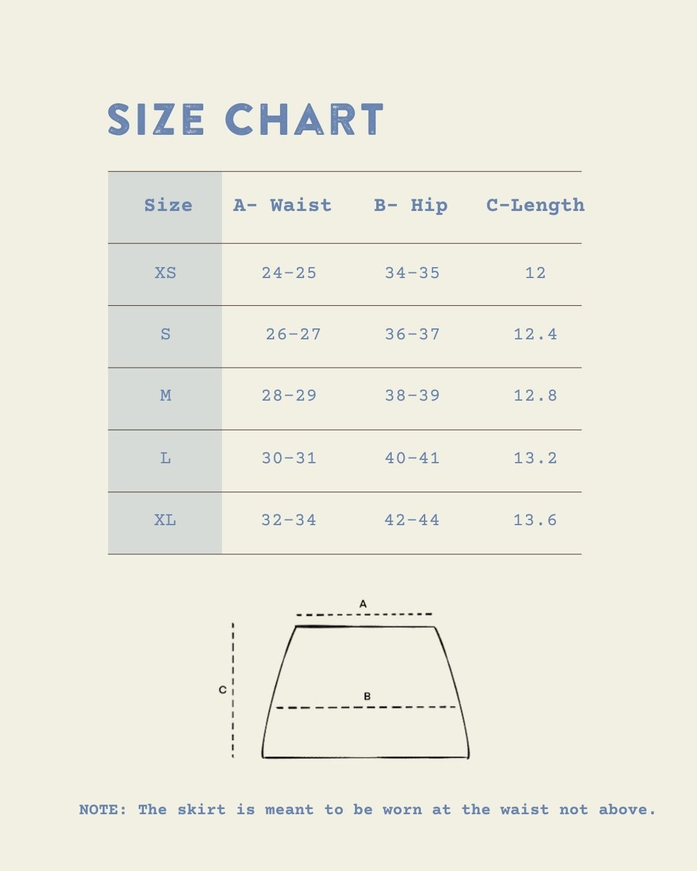This screenshot has width=697, height=871.
Task: Click the 42-44 hip measurement cell
Action: [x=412, y=520]
